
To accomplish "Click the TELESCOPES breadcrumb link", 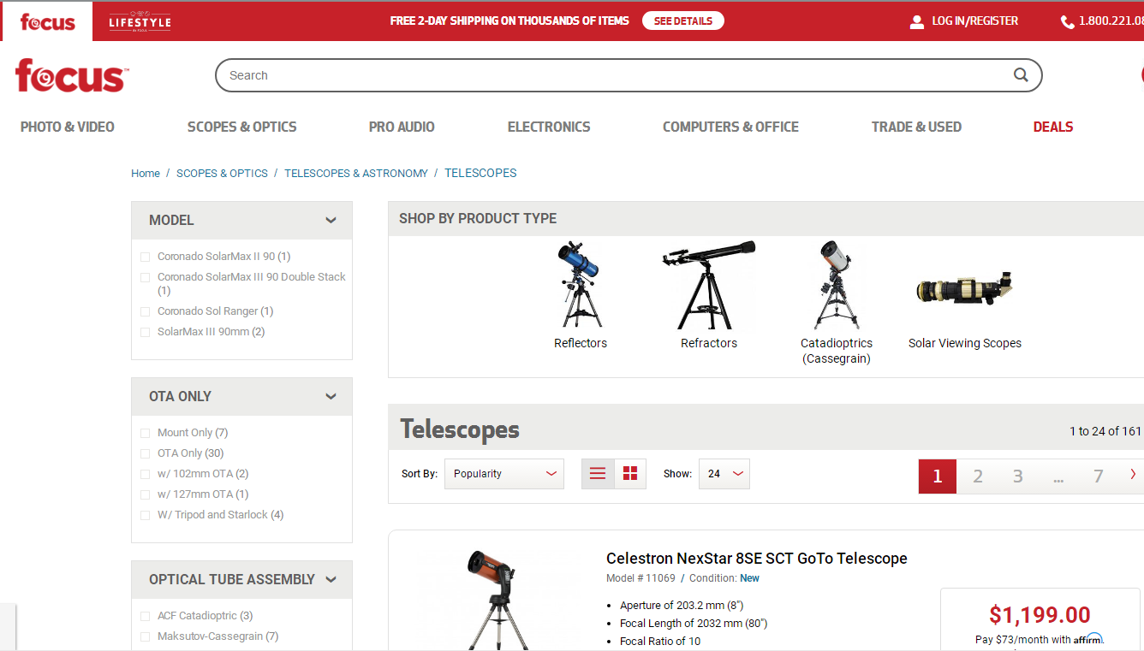I will click(480, 173).
